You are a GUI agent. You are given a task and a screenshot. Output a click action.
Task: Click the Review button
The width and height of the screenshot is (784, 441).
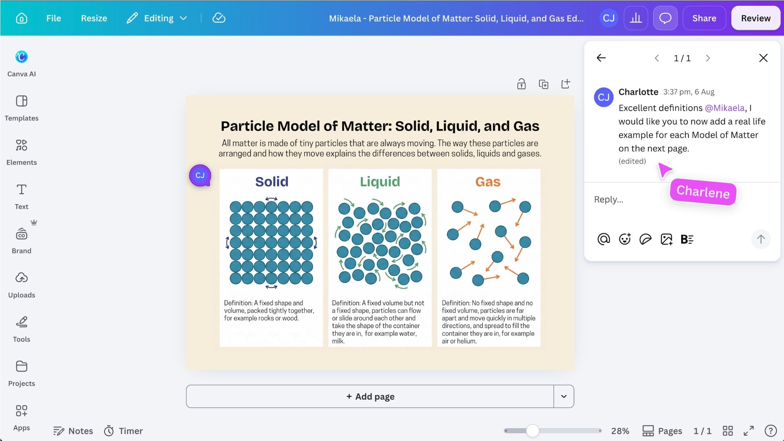tap(755, 18)
